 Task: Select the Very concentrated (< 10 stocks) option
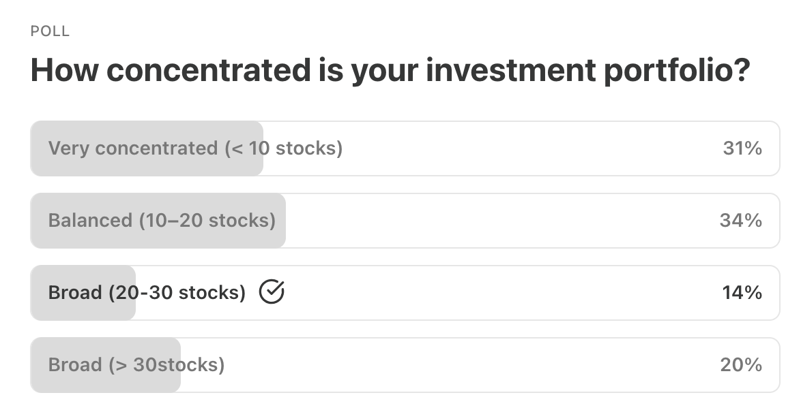(x=195, y=148)
